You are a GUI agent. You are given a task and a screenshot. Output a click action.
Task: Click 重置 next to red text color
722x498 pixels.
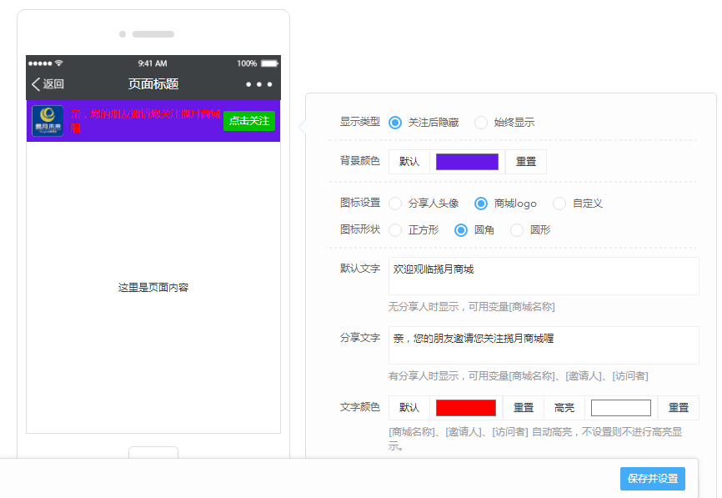point(523,408)
